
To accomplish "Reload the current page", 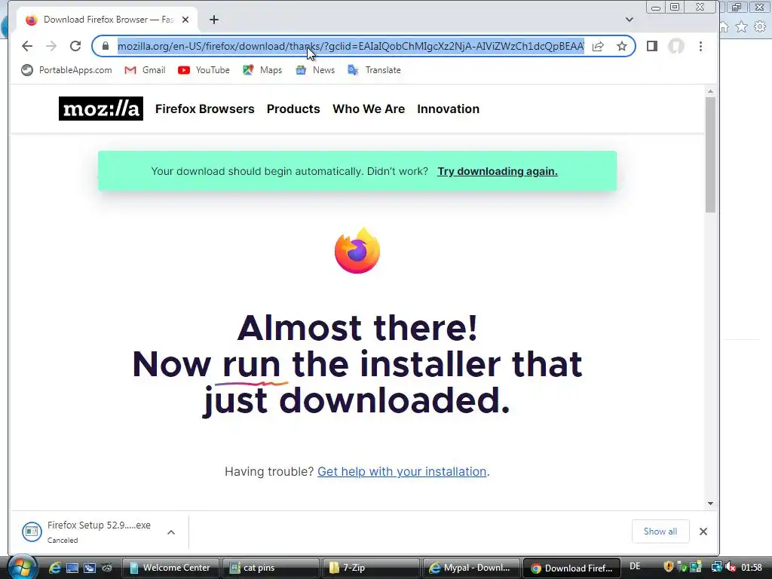I will point(75,46).
